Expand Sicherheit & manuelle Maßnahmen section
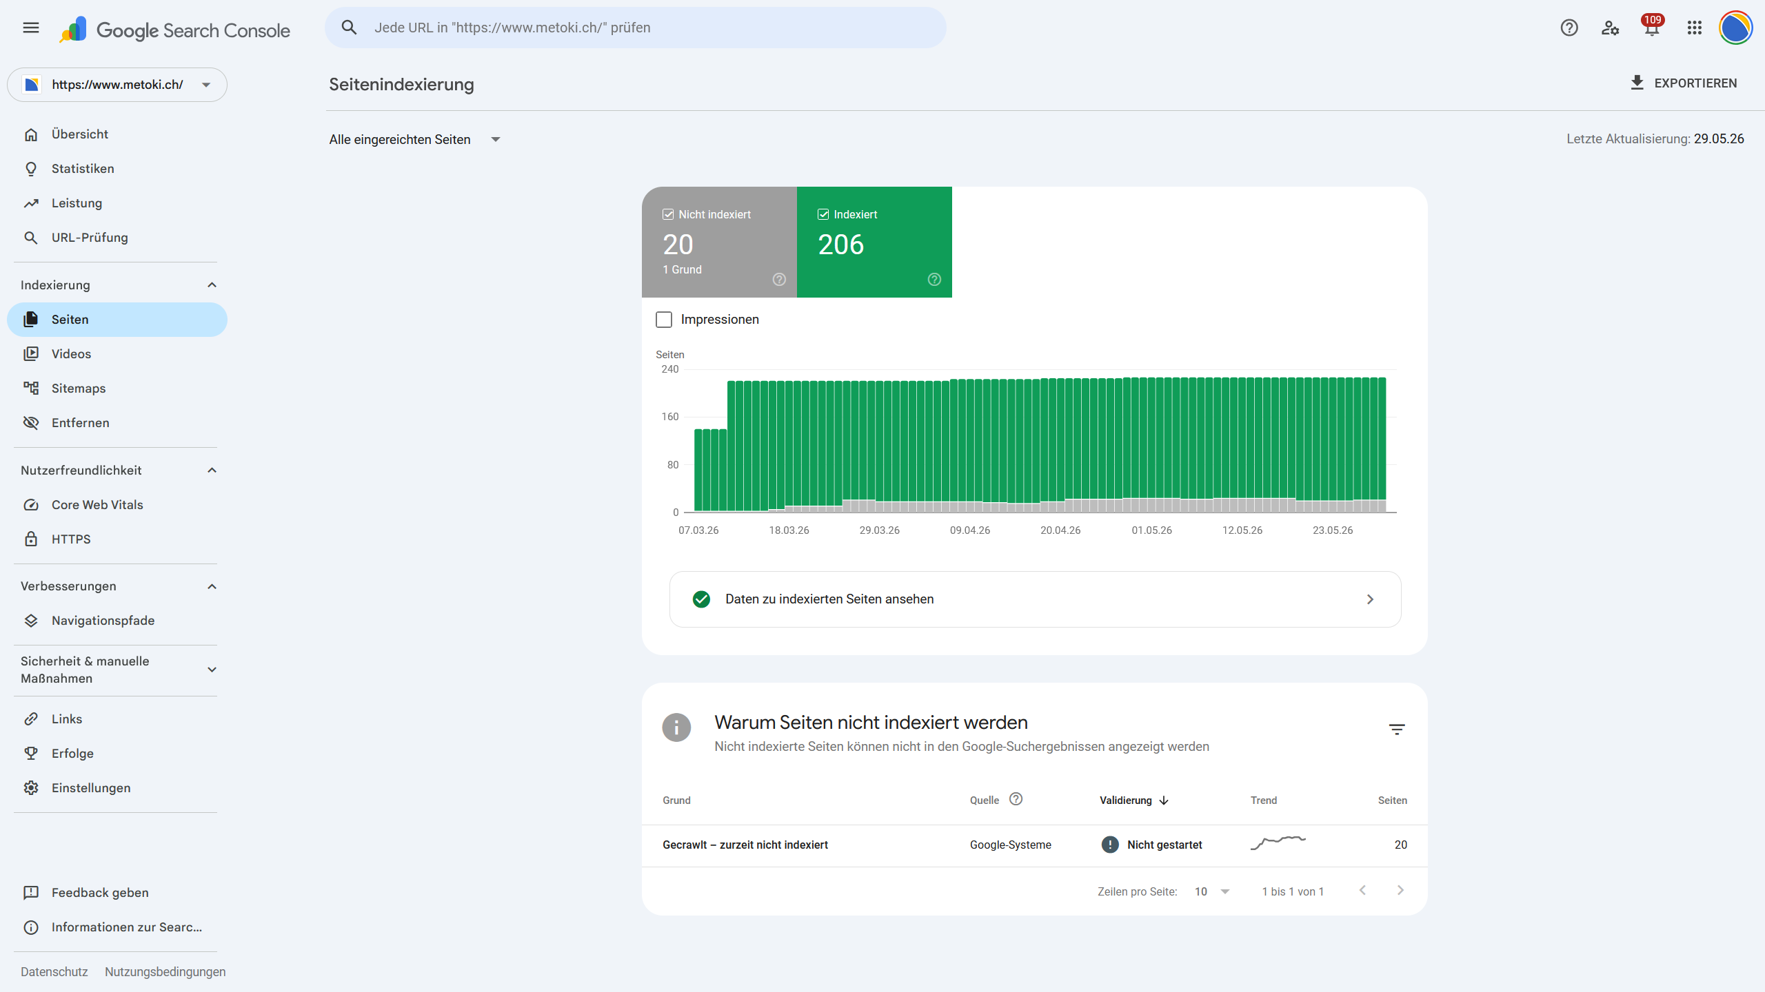The height and width of the screenshot is (992, 1765). coord(212,670)
